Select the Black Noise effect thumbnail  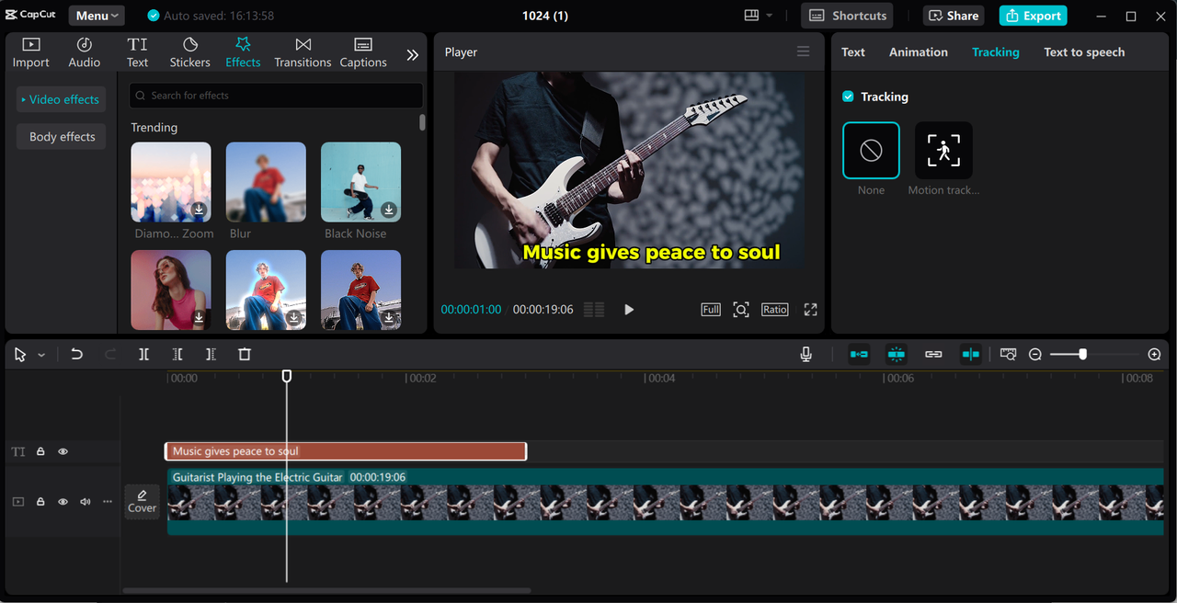click(x=360, y=182)
